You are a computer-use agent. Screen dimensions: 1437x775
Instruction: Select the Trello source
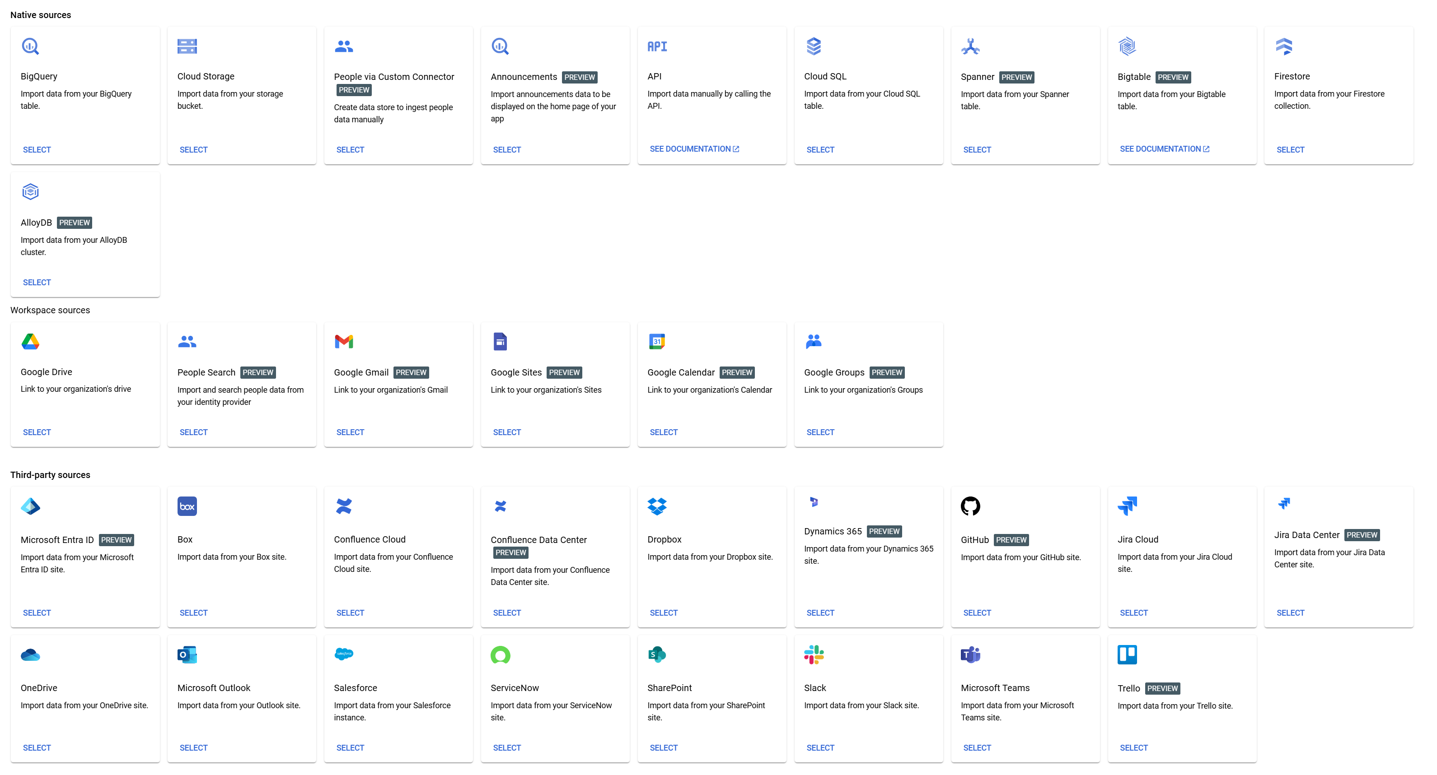[x=1134, y=747]
